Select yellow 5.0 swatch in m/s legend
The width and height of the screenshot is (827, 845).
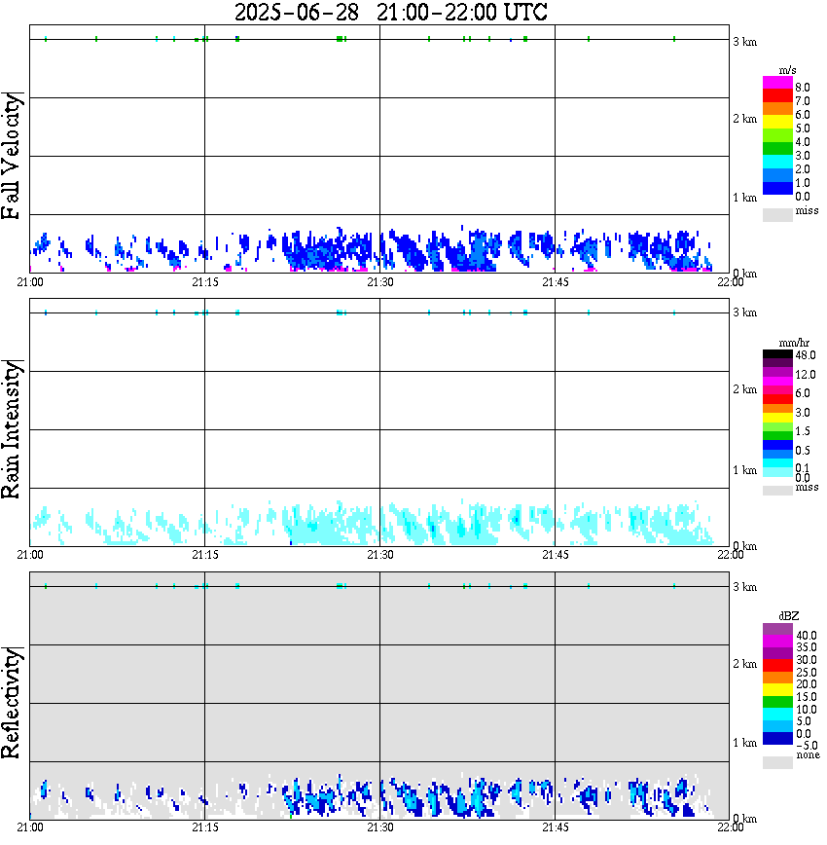(777, 123)
